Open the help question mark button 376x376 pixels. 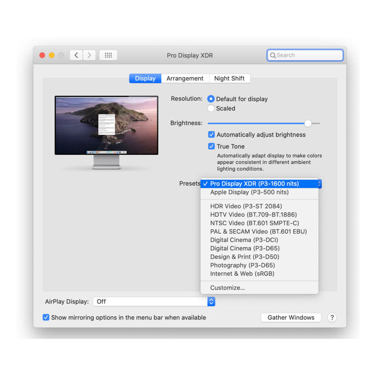click(332, 318)
